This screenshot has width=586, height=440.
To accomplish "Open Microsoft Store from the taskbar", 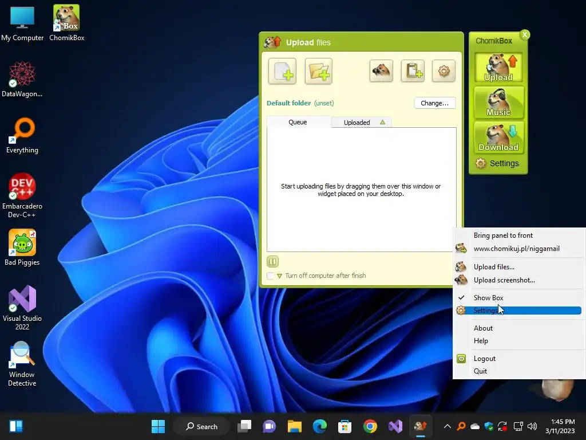I will click(345, 426).
